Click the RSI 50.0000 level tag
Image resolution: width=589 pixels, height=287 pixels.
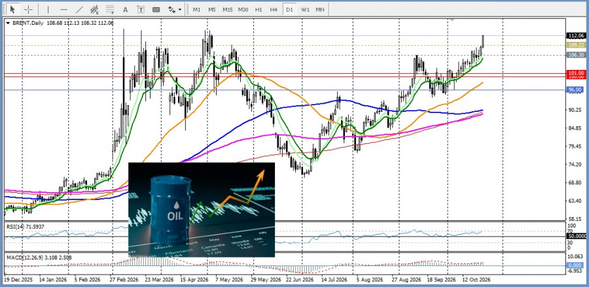point(576,237)
